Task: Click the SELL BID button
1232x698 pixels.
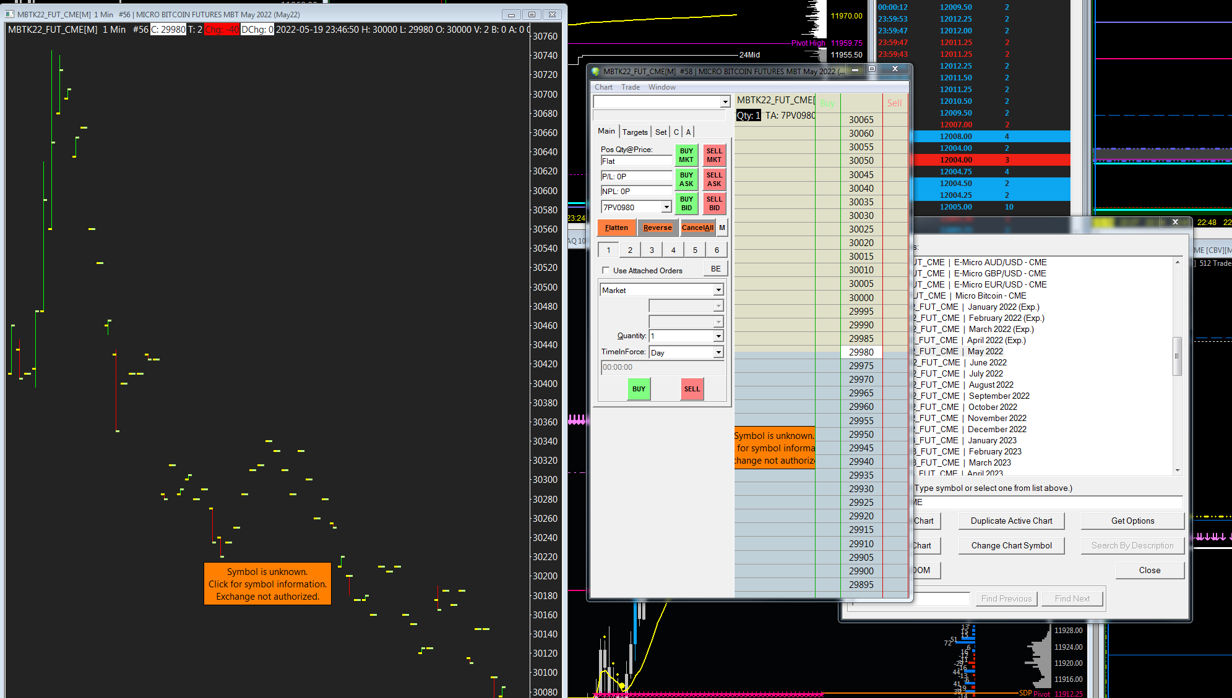Action: (714, 203)
